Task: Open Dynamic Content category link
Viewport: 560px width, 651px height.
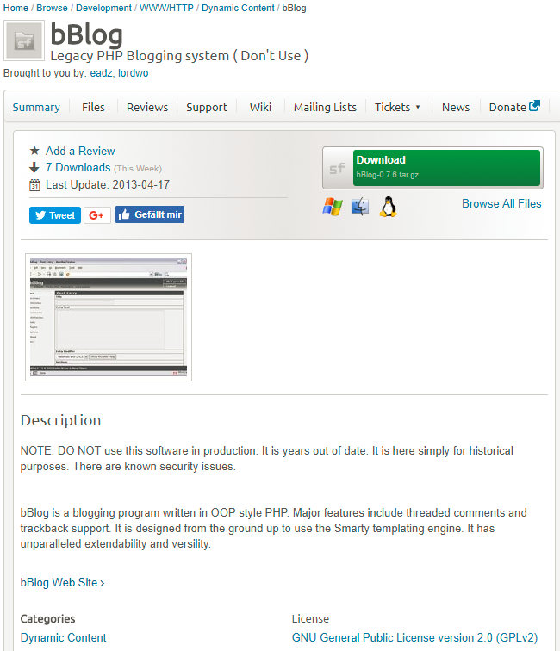Action: (63, 638)
